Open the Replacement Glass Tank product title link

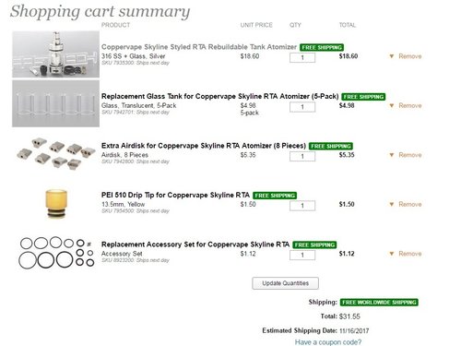tap(220, 96)
